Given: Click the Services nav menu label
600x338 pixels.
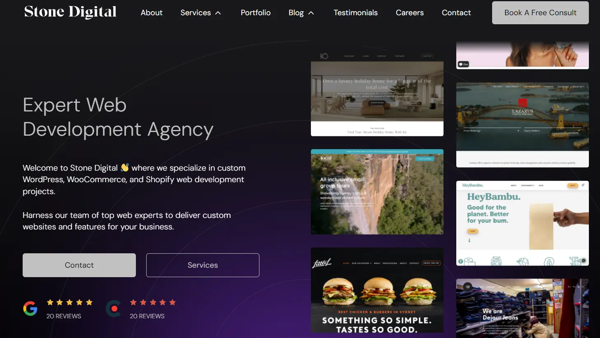Looking at the screenshot, I should (196, 13).
